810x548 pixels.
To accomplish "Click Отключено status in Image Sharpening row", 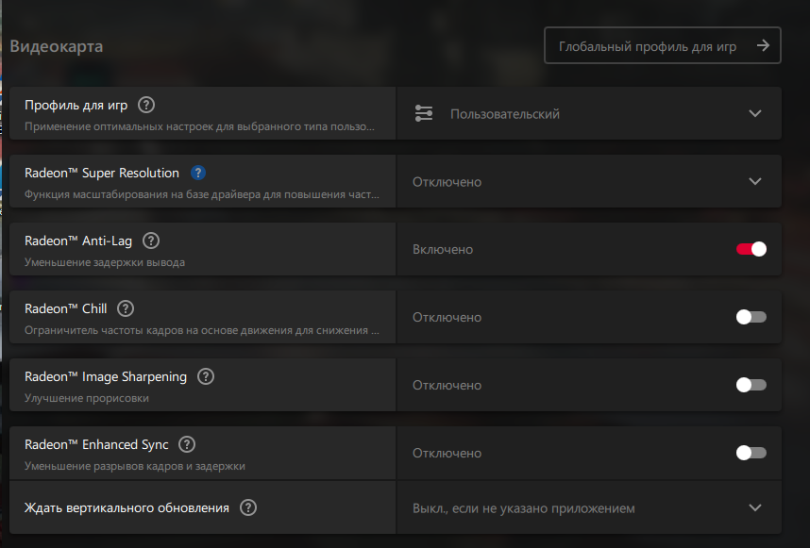I will [x=447, y=386].
